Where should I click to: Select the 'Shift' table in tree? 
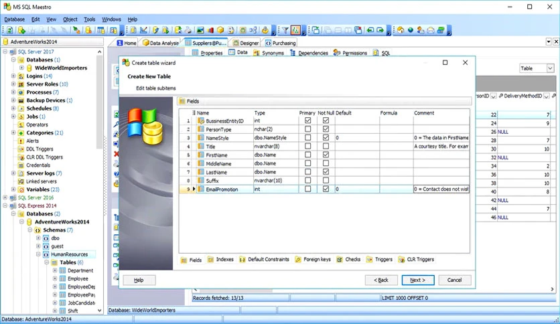click(x=72, y=311)
